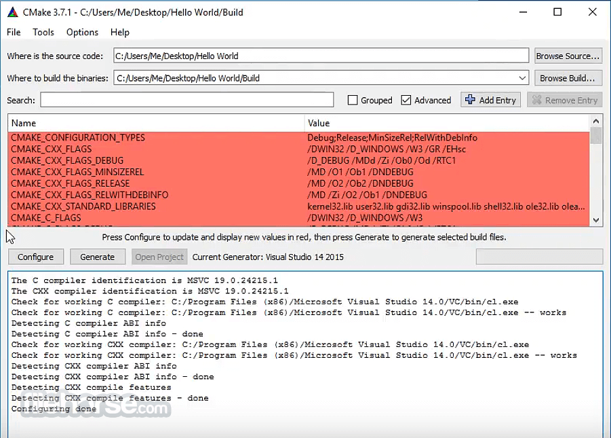Uncheck the Advanced checkbox
611x438 pixels.
point(406,101)
